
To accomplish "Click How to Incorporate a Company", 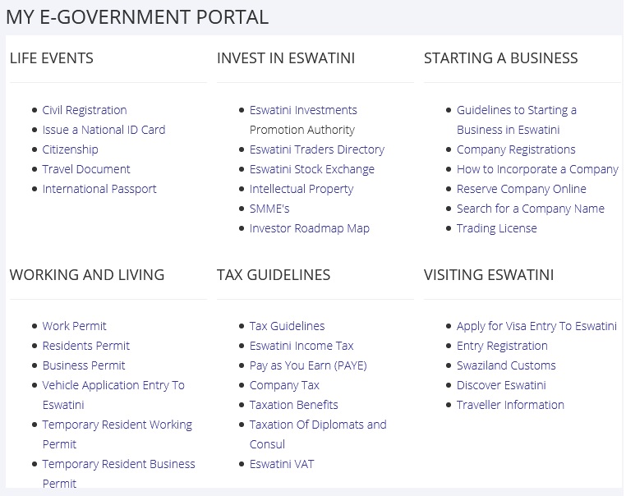I will point(537,169).
